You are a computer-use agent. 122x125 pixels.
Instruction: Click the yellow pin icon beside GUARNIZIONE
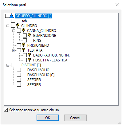[30, 35]
